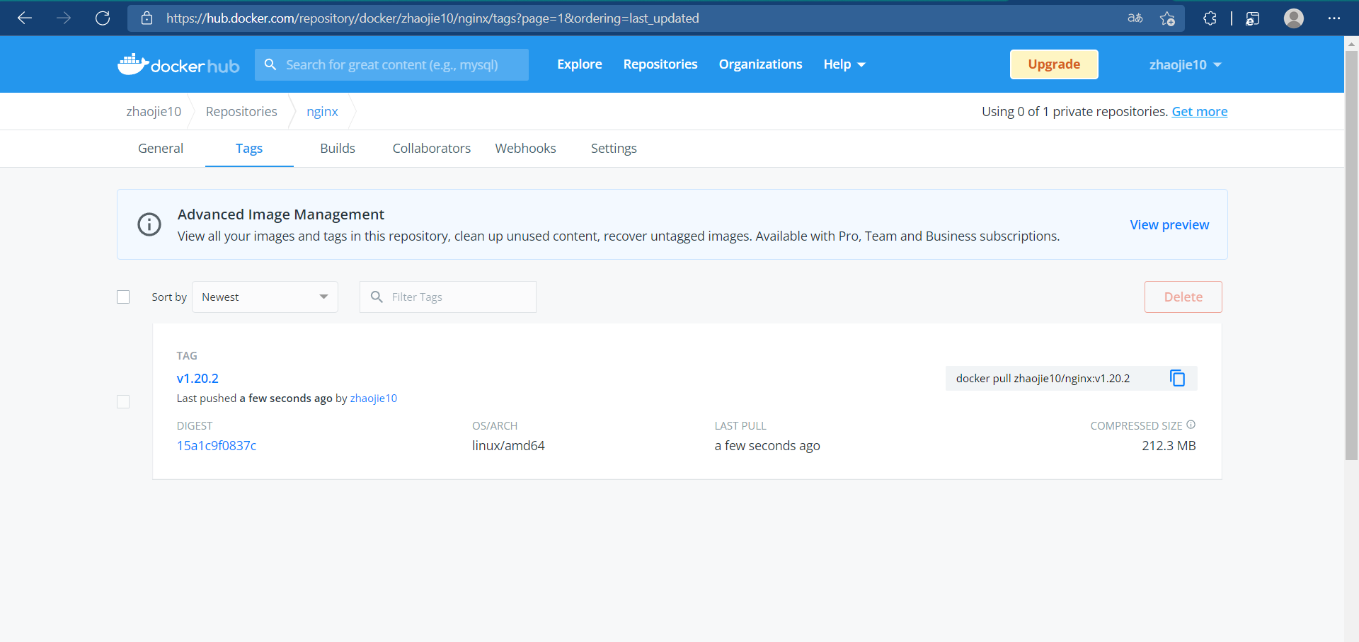Open the browser profile avatar
The width and height of the screenshot is (1359, 642).
(x=1294, y=18)
